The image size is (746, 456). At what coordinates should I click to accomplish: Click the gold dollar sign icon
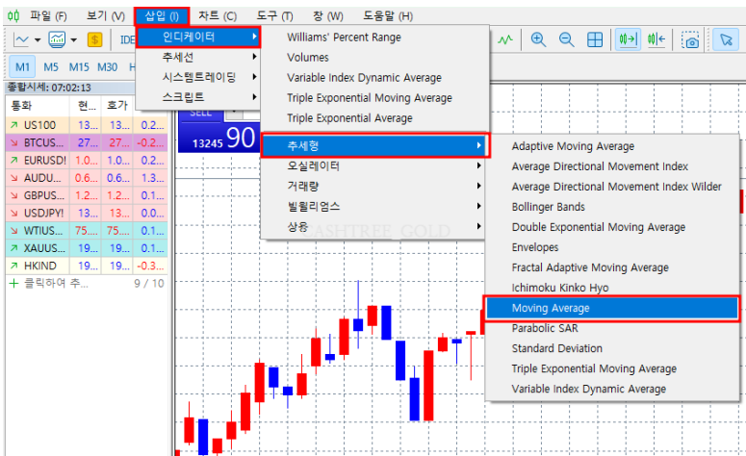(94, 39)
